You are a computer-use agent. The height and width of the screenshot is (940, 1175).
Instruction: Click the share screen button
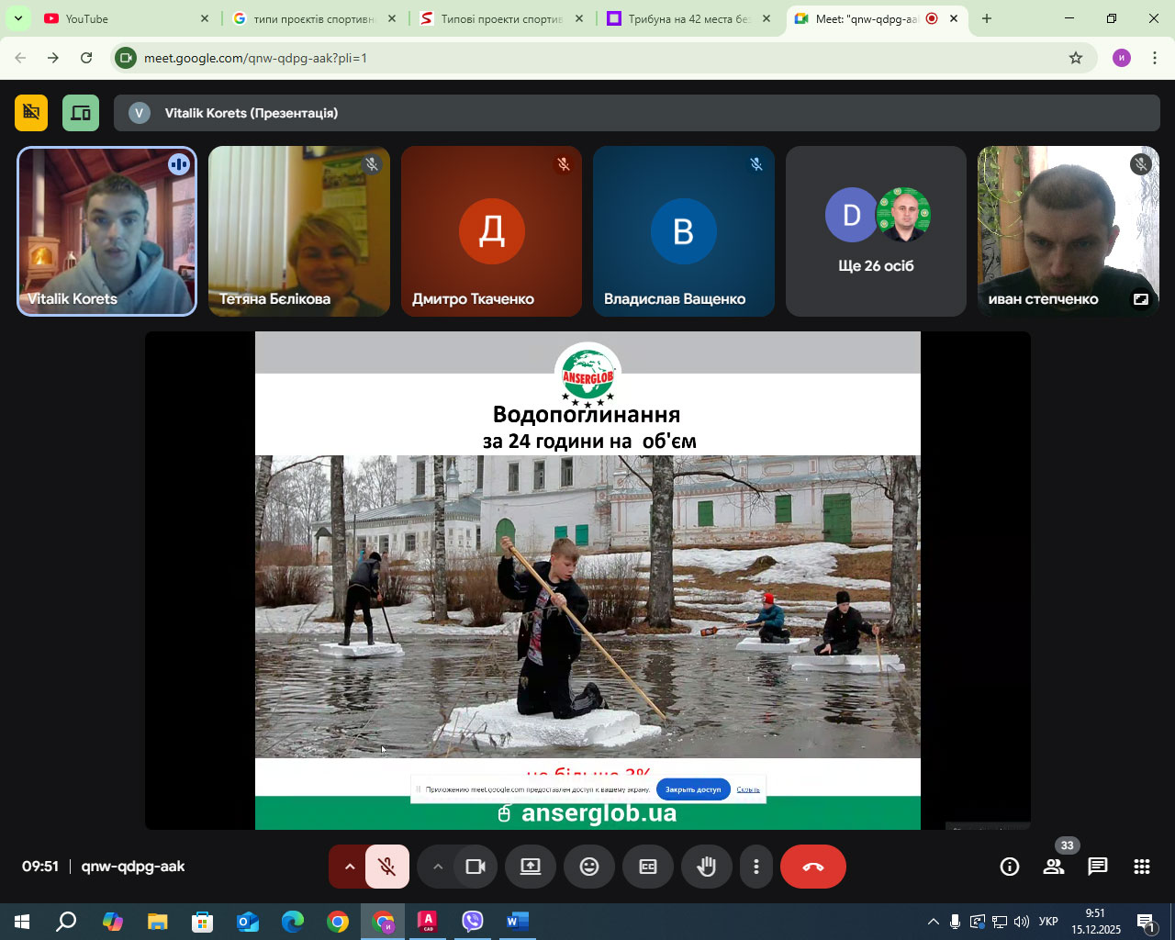(x=531, y=867)
